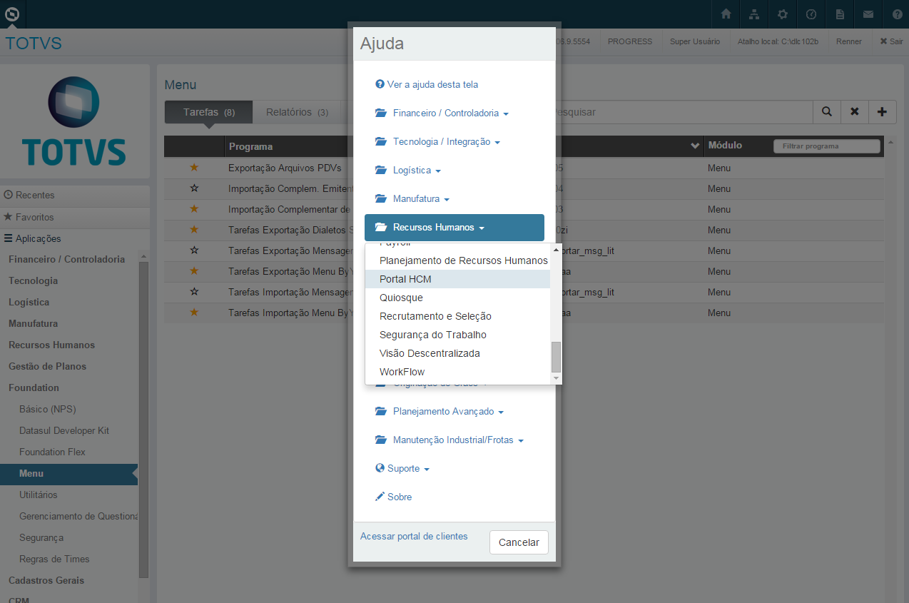909x603 pixels.
Task: Open Recentes section in sidebar
Action: 75,195
